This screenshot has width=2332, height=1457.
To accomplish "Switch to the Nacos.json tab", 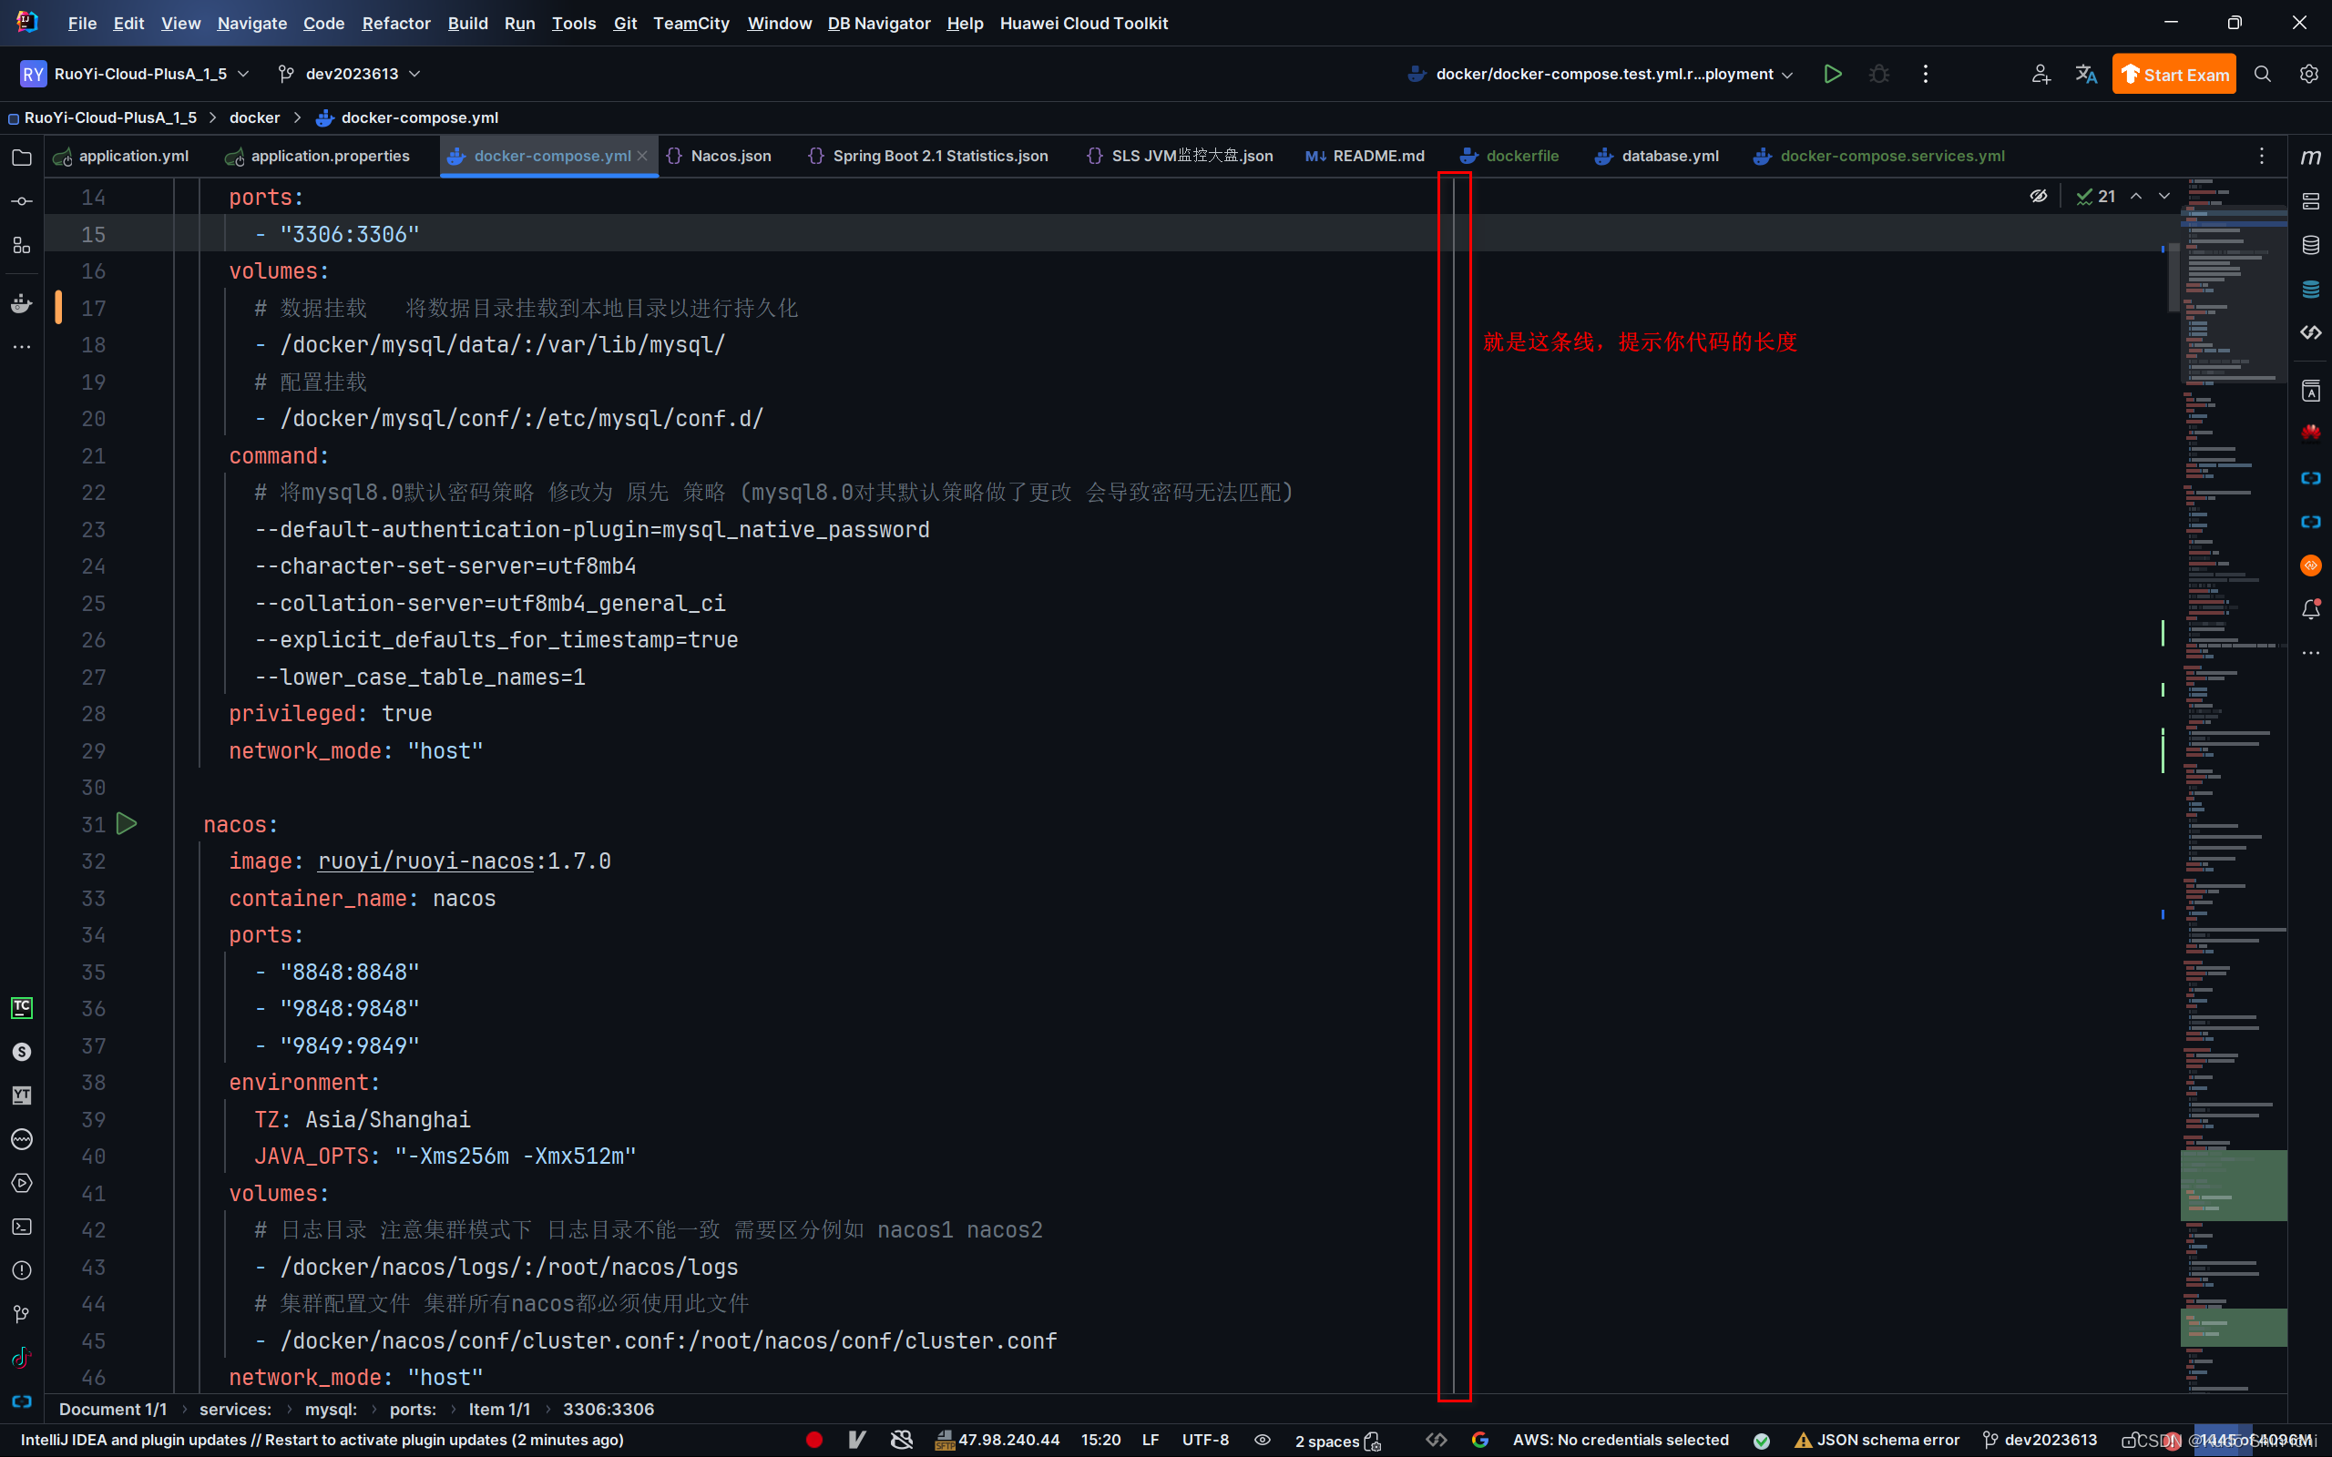I will 719,156.
